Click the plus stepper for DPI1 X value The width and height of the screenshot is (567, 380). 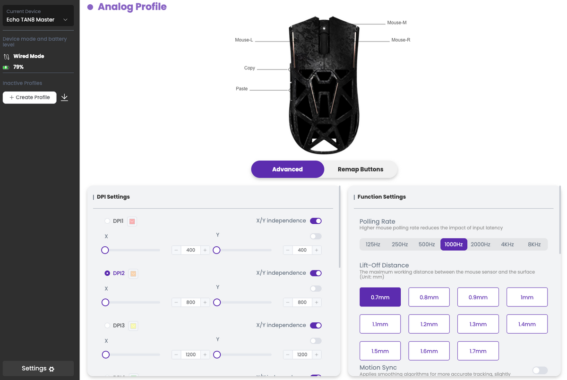(205, 250)
